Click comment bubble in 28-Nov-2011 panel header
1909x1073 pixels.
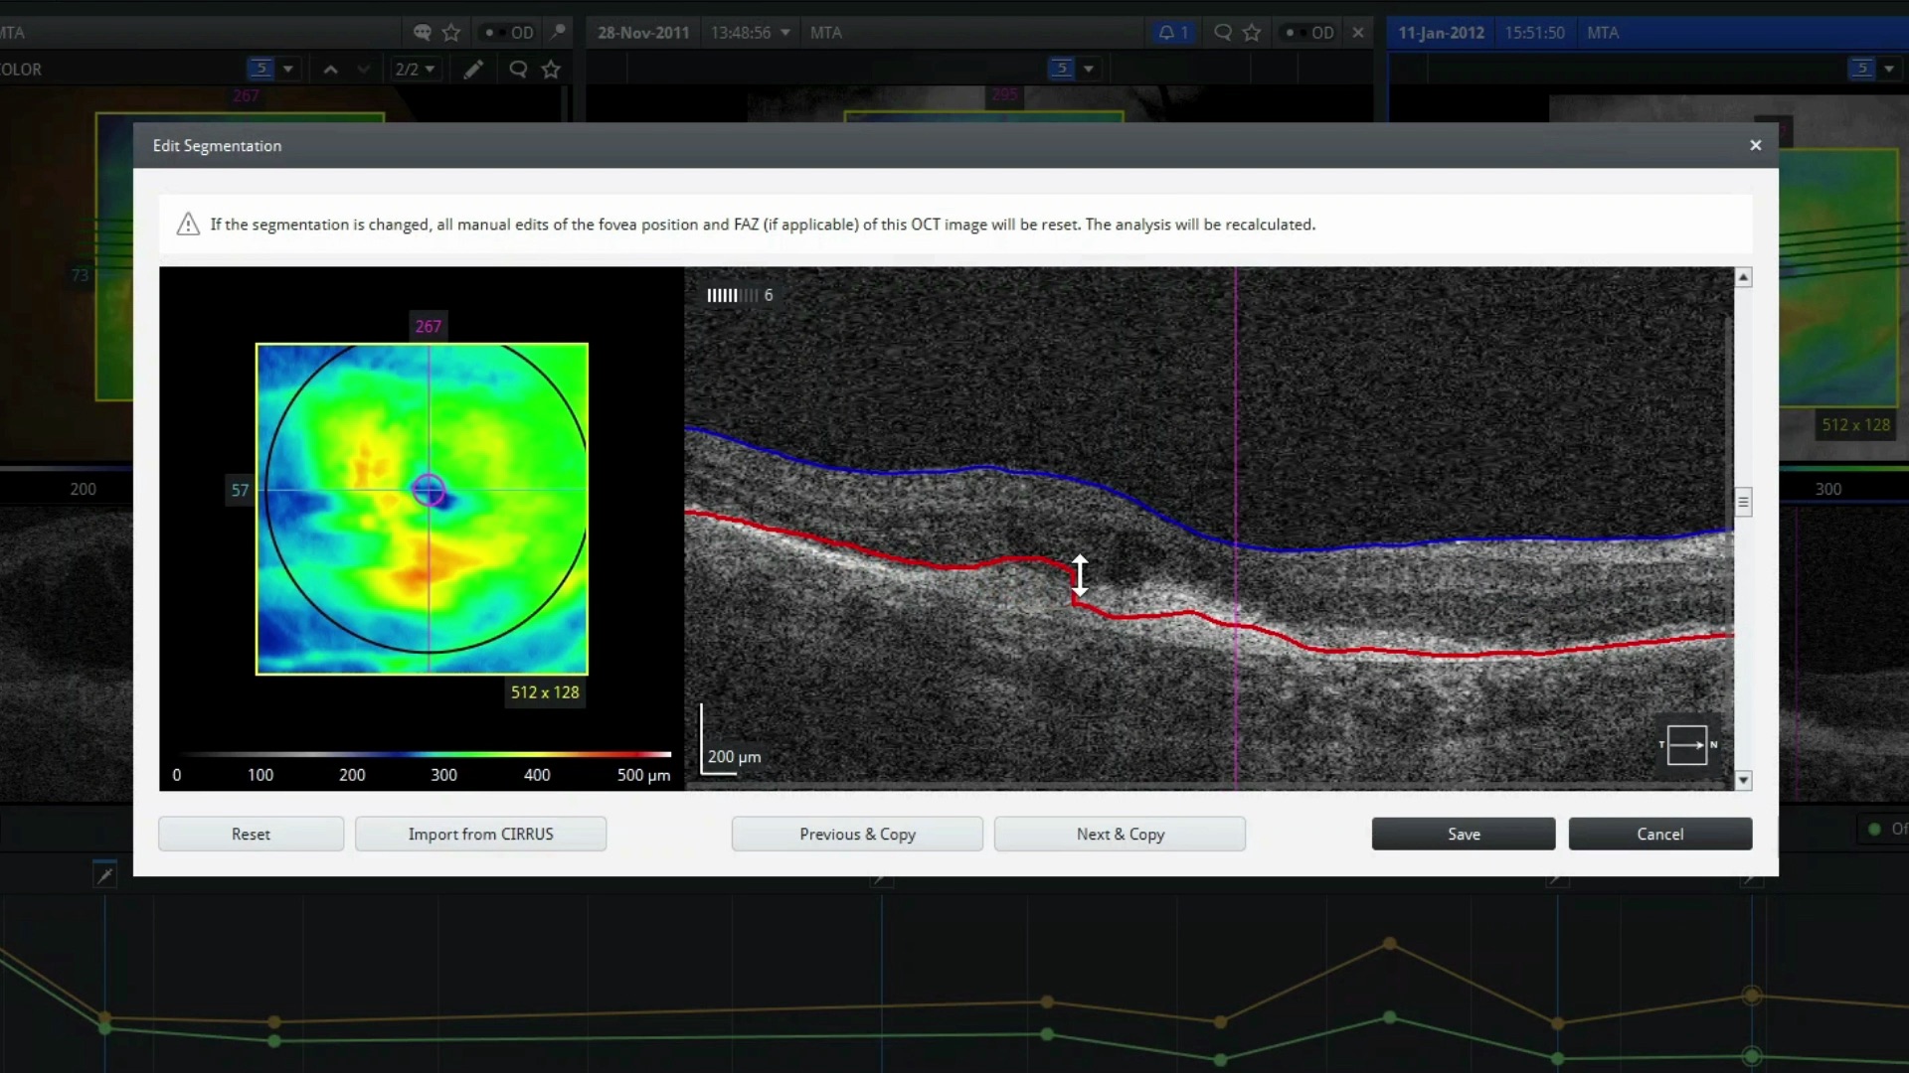(1223, 33)
